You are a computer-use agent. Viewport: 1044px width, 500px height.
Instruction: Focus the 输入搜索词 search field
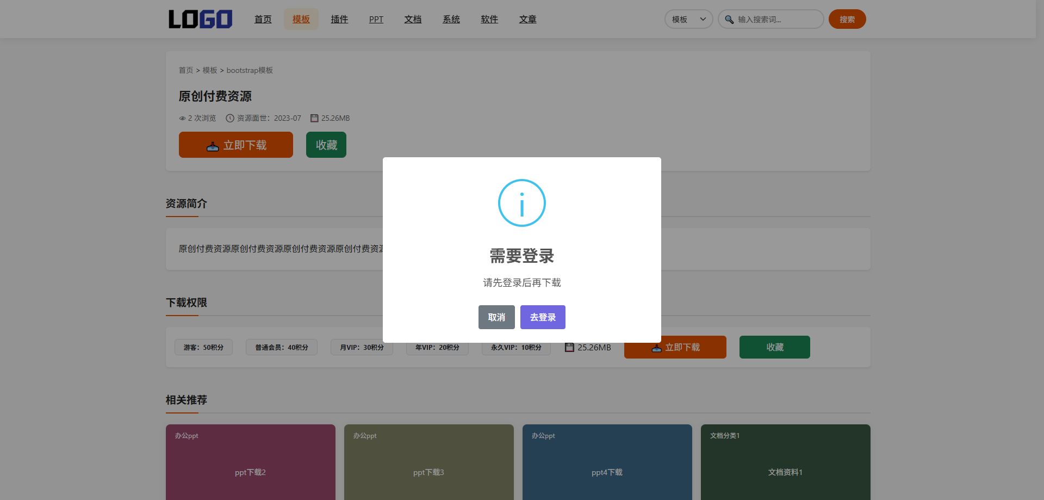(771, 19)
